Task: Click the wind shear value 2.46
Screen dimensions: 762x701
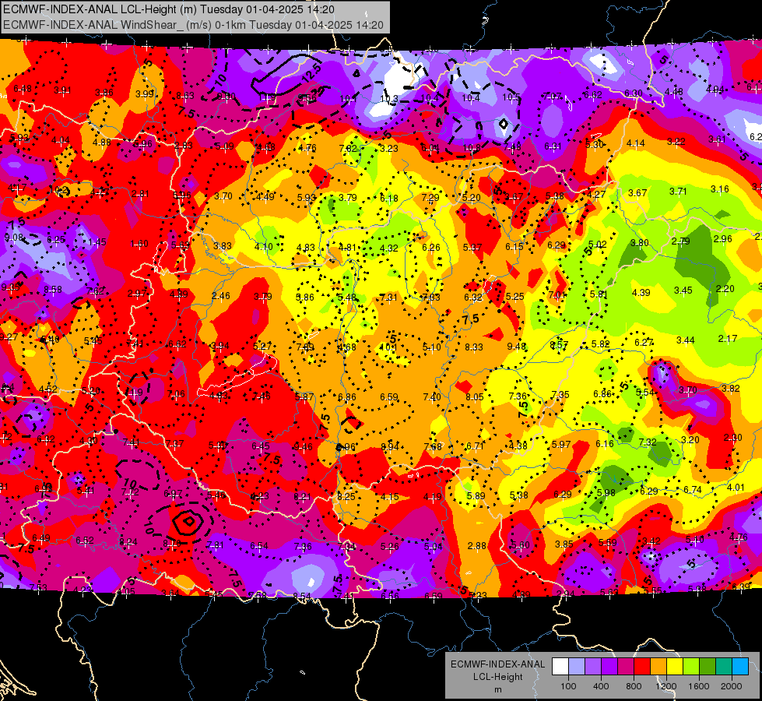Action: [x=220, y=295]
